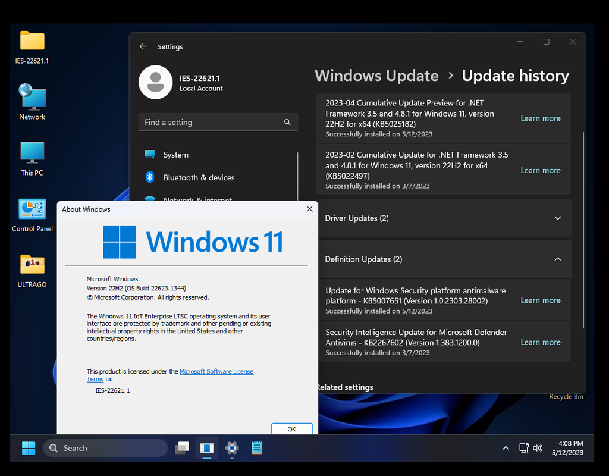Go back using Settings back arrow
This screenshot has height=476, width=609.
(143, 46)
